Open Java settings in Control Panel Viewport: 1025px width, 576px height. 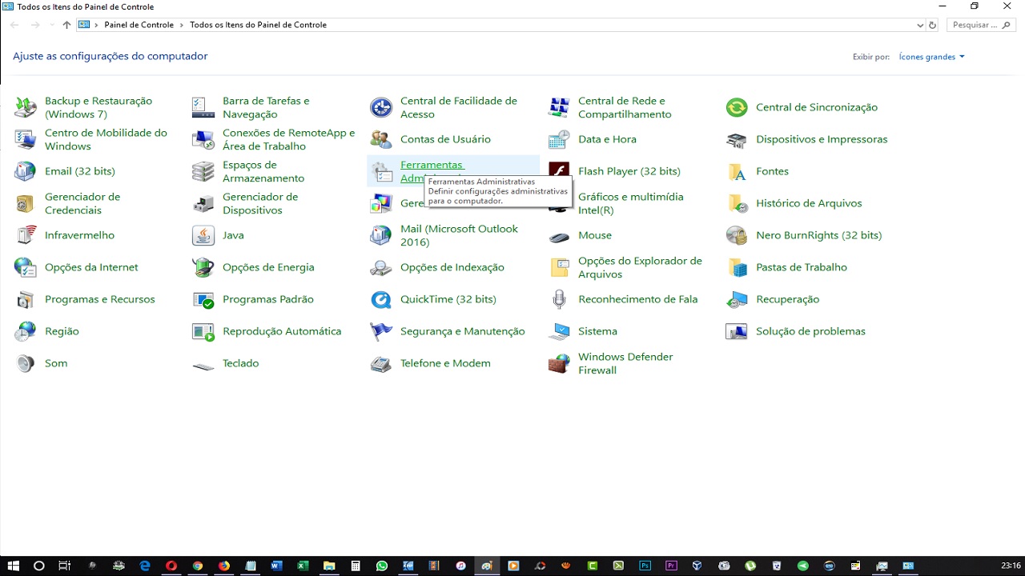click(233, 235)
